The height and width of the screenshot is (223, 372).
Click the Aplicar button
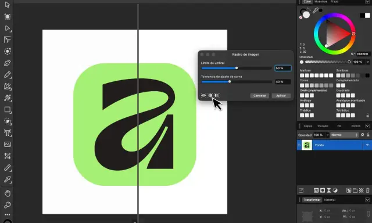[x=281, y=95]
